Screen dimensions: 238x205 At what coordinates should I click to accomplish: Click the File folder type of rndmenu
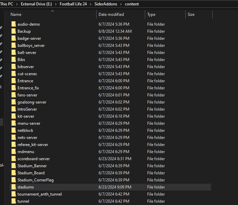pos(156,151)
